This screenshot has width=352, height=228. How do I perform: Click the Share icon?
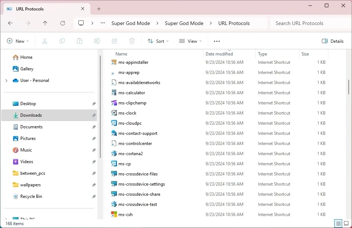point(114,41)
